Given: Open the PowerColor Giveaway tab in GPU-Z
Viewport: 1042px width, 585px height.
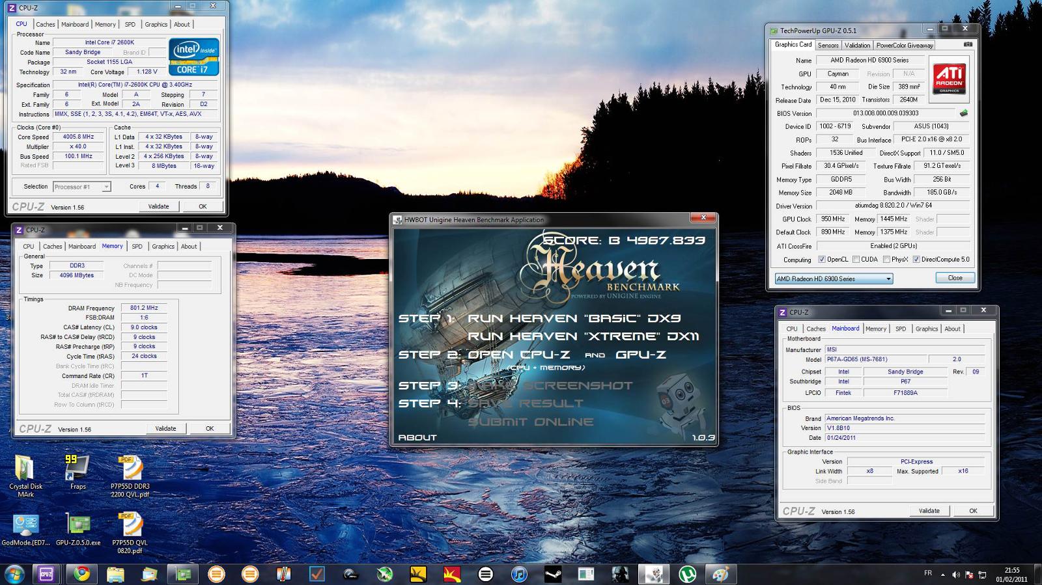Looking at the screenshot, I should point(905,46).
